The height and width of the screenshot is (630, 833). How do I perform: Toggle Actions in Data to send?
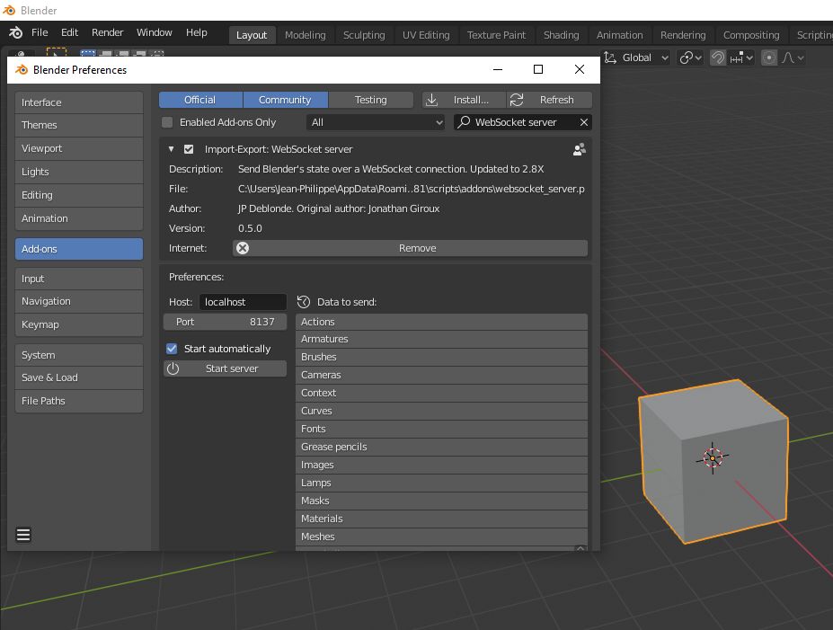click(441, 322)
